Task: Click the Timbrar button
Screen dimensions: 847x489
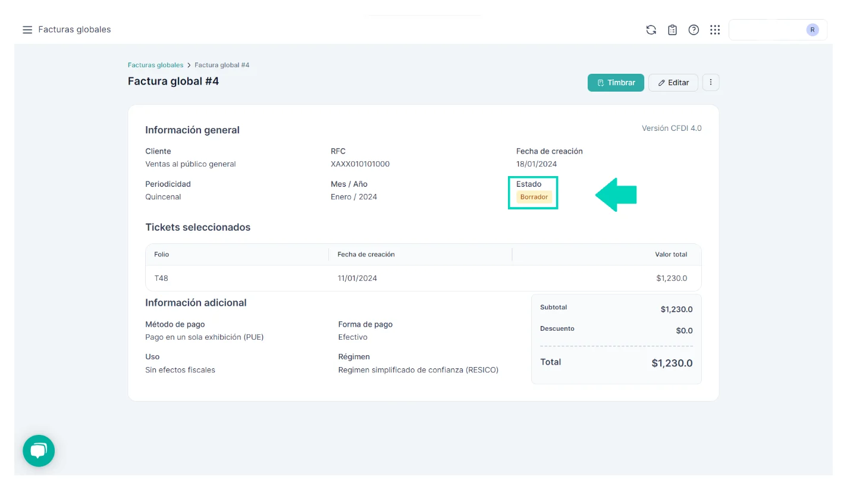Action: pyautogui.click(x=616, y=83)
